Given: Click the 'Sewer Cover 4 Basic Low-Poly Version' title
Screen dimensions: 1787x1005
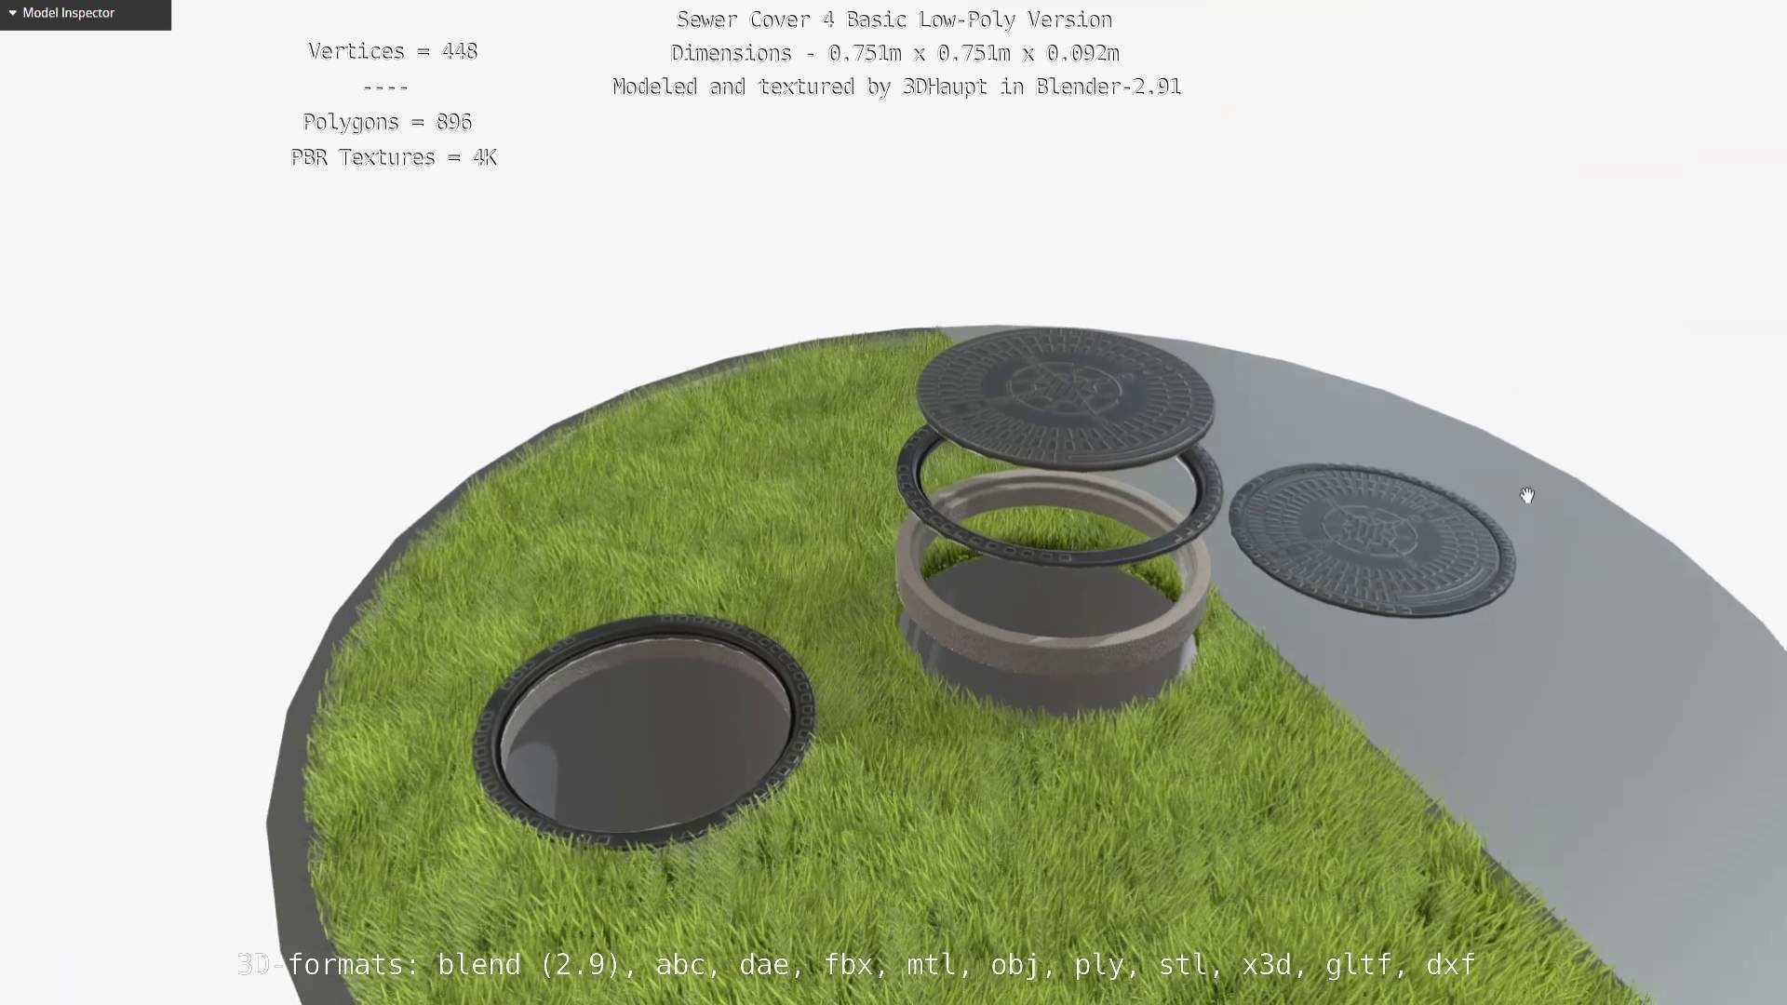Looking at the screenshot, I should (894, 20).
